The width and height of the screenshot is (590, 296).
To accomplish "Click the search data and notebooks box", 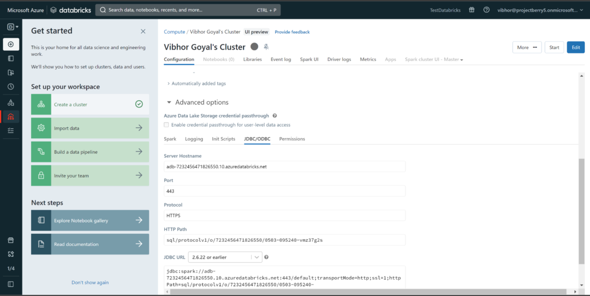I will 188,10.
